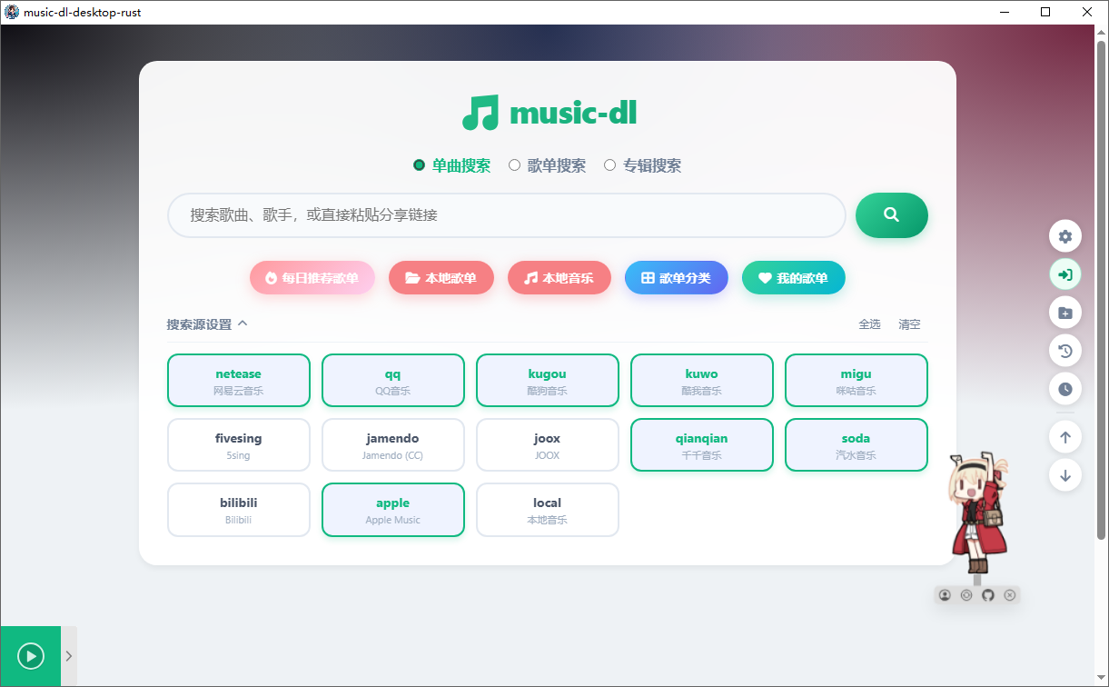1109x687 pixels.
Task: Enable the jamendo source card
Action: click(393, 445)
